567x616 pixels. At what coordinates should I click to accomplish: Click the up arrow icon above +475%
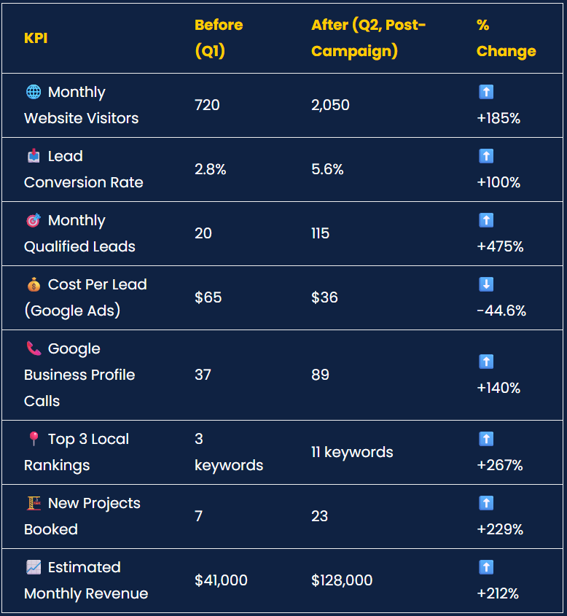(486, 220)
